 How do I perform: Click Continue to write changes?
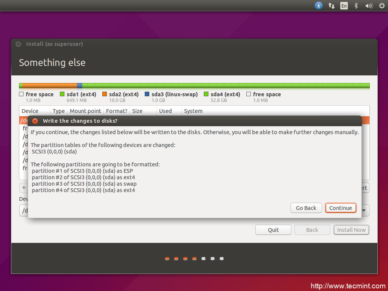(x=341, y=208)
